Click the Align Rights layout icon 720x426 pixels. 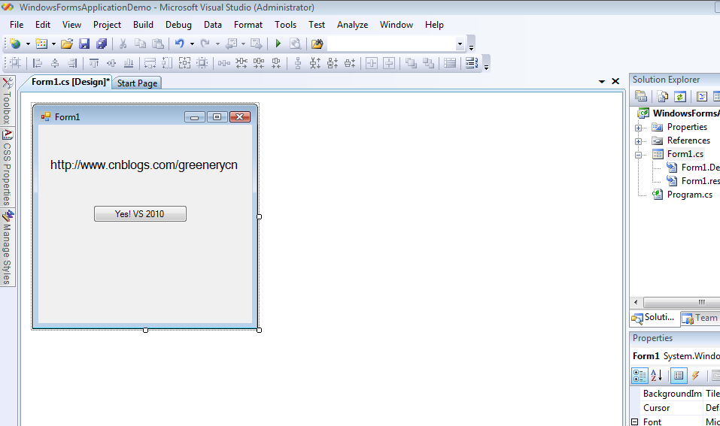[72, 63]
